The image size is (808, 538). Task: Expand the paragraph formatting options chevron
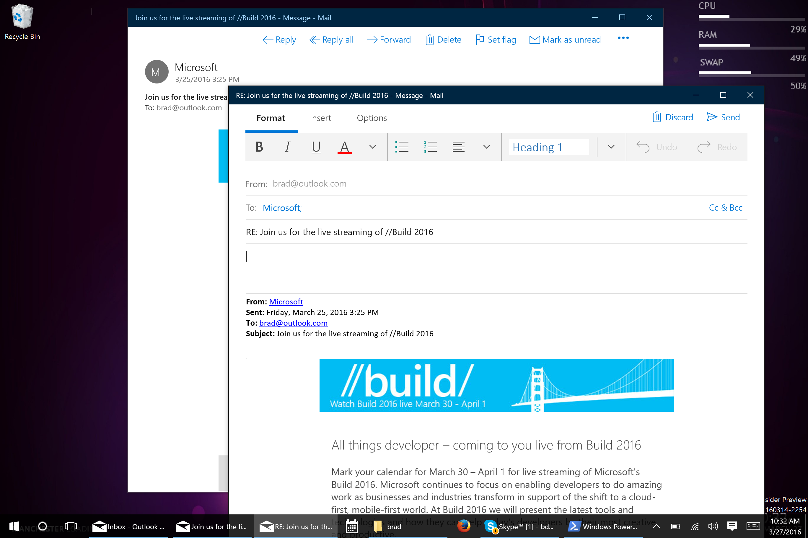click(x=486, y=147)
